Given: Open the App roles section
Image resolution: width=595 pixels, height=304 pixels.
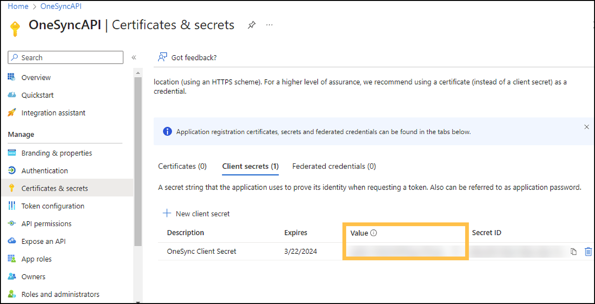Looking at the screenshot, I should (36, 259).
